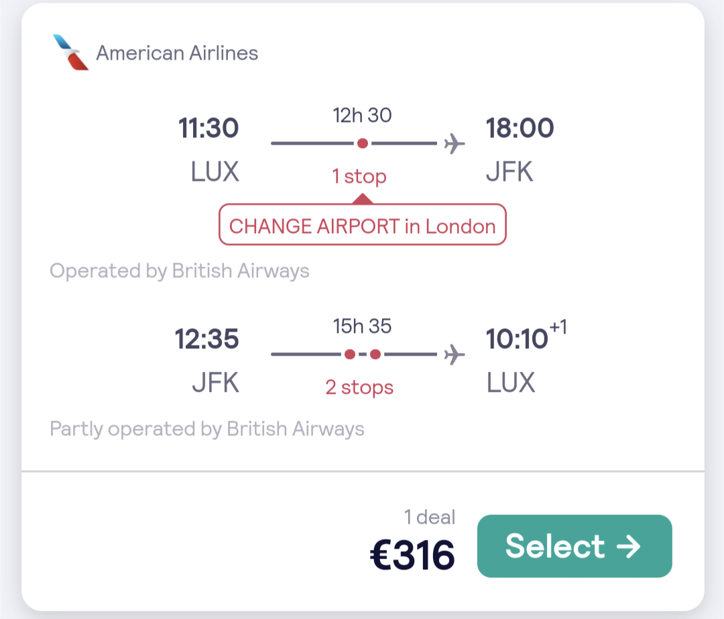Click the arrow inside the Select button
Viewport: 724px width, 619px height.
628,546
